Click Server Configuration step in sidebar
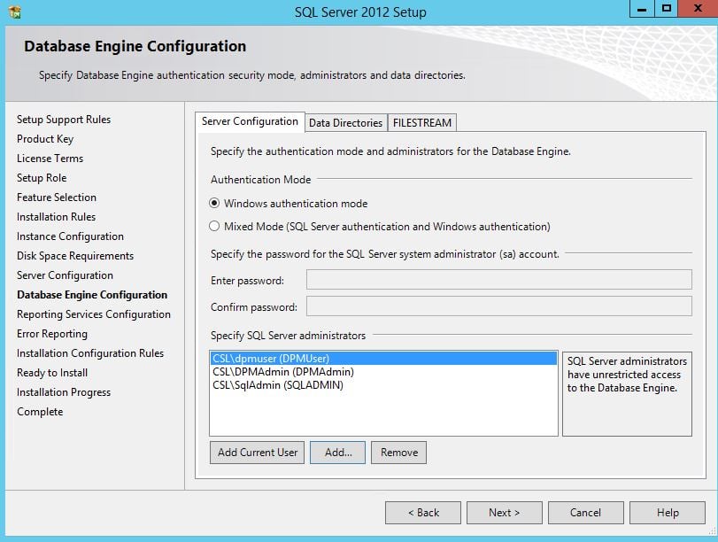 [x=65, y=275]
